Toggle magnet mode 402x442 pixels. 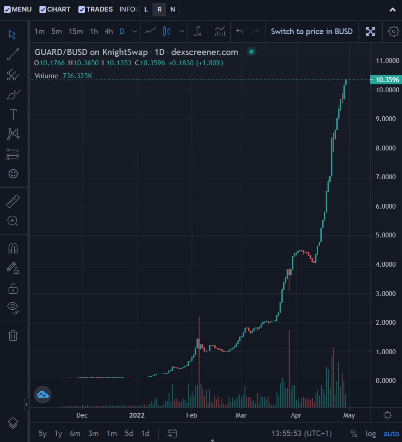pyautogui.click(x=13, y=248)
